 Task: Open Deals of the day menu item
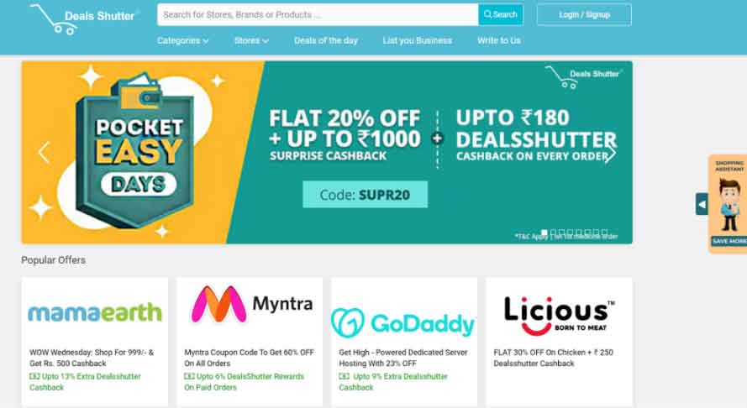coord(326,40)
